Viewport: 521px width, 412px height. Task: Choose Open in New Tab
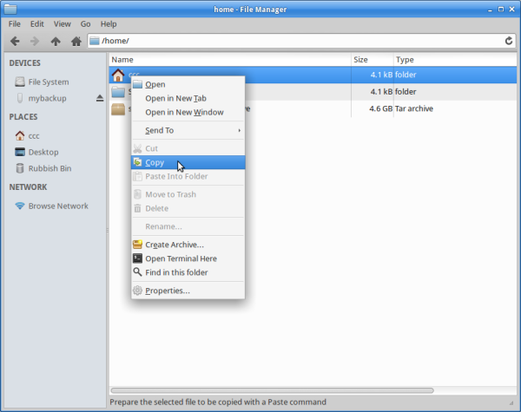pyautogui.click(x=175, y=98)
